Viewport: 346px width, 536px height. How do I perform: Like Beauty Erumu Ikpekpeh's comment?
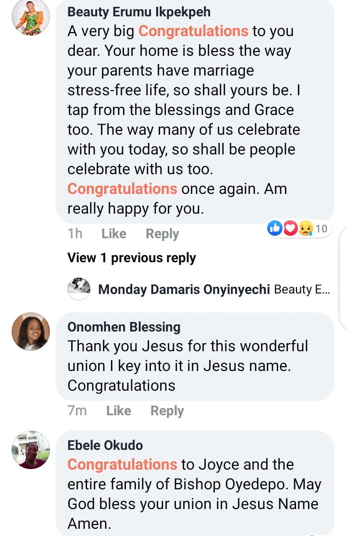pos(114,234)
